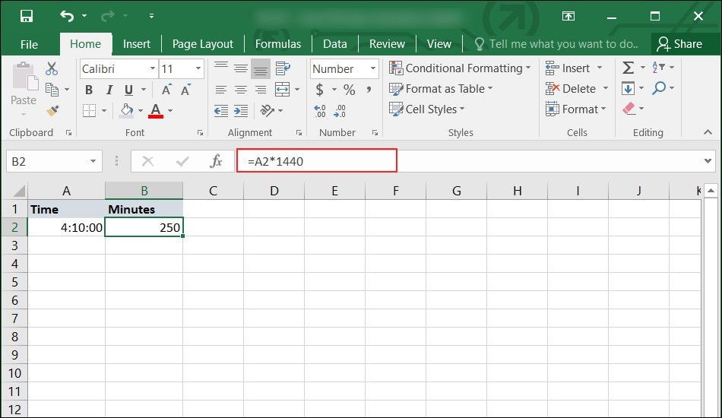Open the font name dropdown
The image size is (722, 418).
tap(153, 68)
